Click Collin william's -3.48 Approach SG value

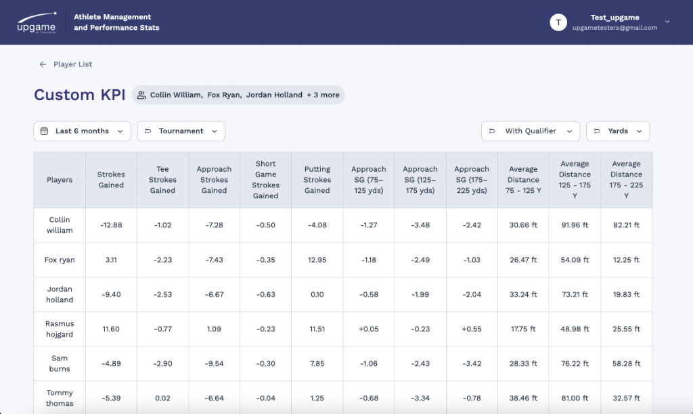coord(420,225)
